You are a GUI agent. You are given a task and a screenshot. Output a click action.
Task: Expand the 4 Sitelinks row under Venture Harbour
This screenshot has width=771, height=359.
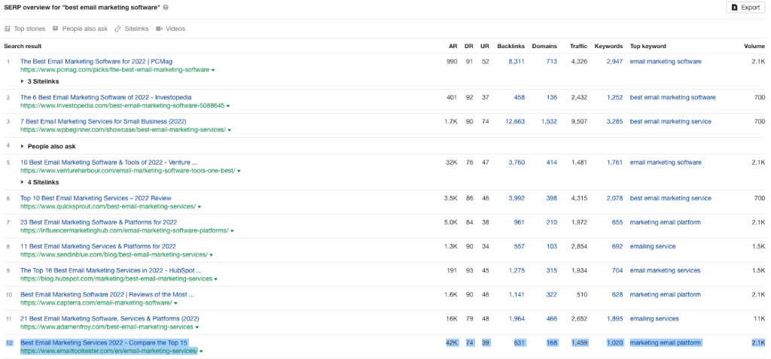tap(40, 182)
